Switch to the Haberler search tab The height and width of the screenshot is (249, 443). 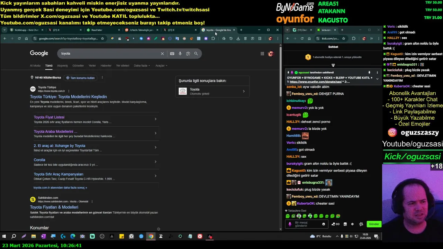click(106, 66)
